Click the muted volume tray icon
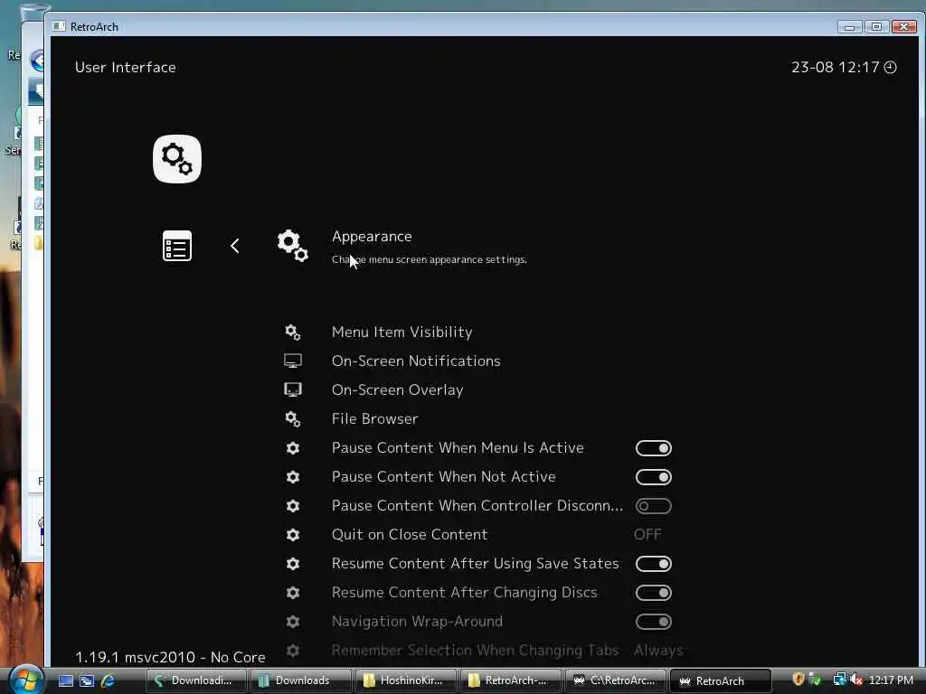Screen dimensions: 926x694 tap(856, 680)
